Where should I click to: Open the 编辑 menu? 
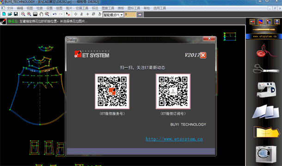tap(20, 8)
